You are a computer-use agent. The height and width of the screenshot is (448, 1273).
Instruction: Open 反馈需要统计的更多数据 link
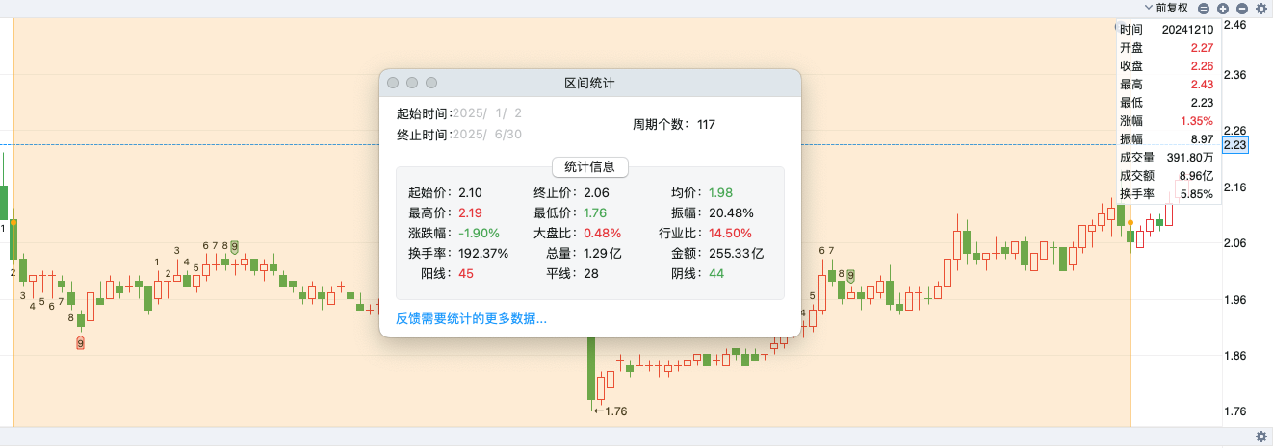[472, 318]
